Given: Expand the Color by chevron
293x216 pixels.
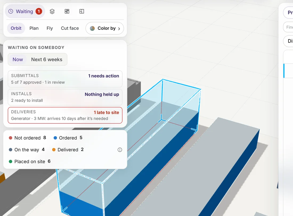Looking at the screenshot, I should [x=119, y=28].
